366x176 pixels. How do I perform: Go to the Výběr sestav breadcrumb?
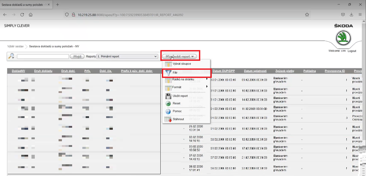[x=15, y=46]
